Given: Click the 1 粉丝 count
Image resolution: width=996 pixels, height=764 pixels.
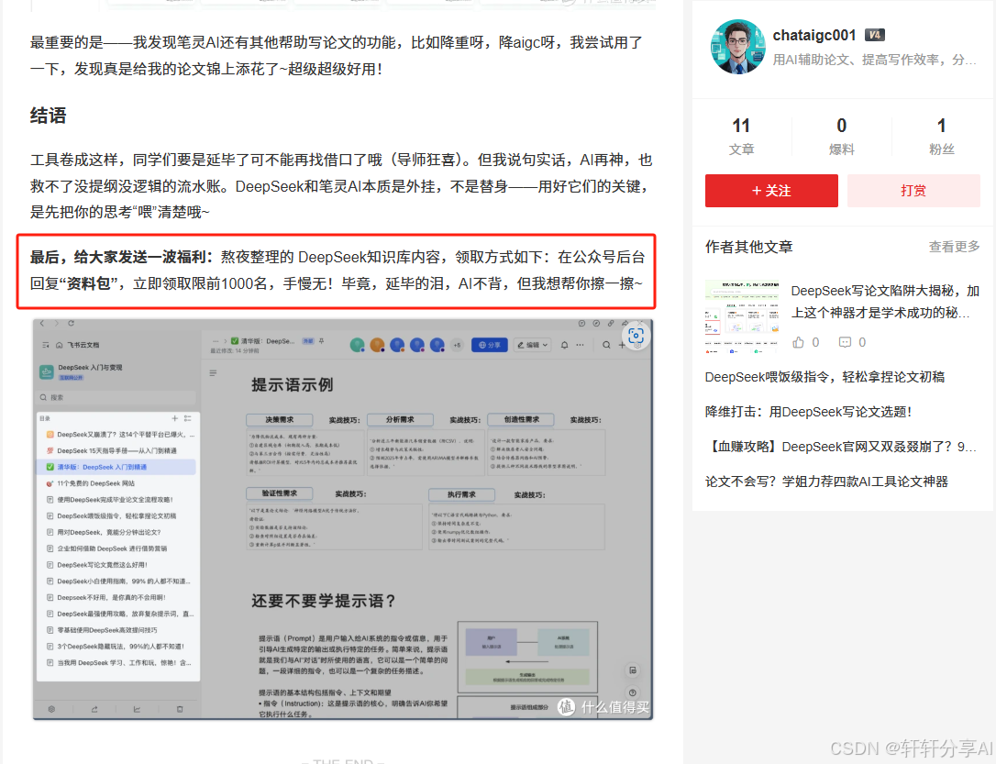Looking at the screenshot, I should [x=941, y=136].
